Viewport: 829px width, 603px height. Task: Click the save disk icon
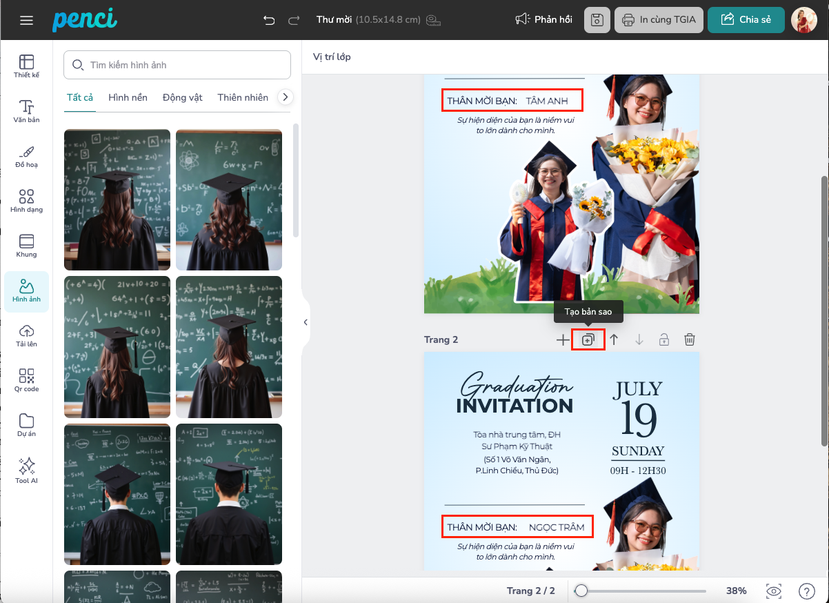597,20
